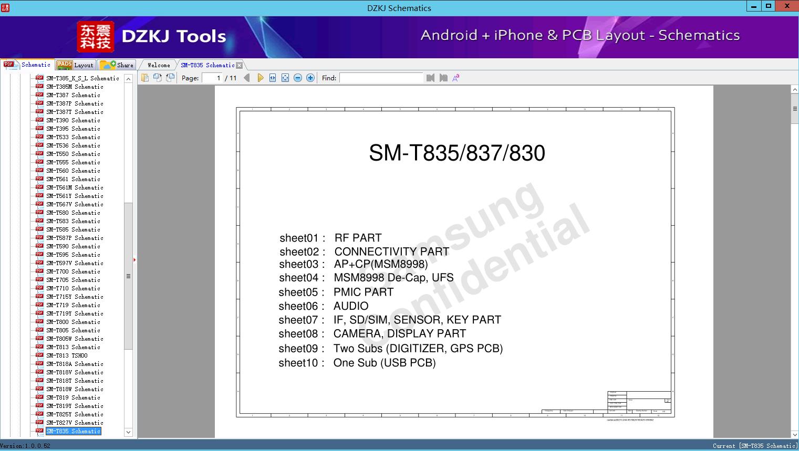Open SM-T719Y Schematic entry
The width and height of the screenshot is (799, 451).
pos(75,313)
